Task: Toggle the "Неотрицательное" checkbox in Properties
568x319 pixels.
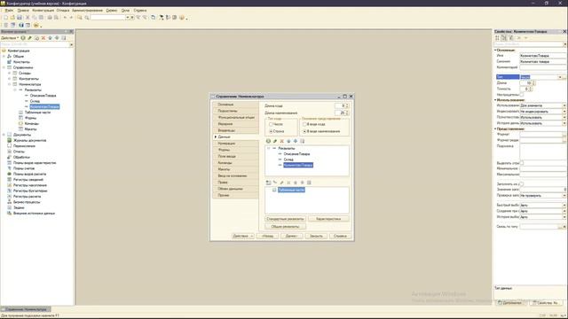Action: click(x=522, y=95)
